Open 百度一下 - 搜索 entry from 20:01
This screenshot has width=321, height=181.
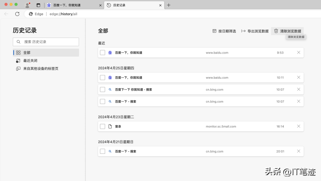pyautogui.click(x=126, y=151)
